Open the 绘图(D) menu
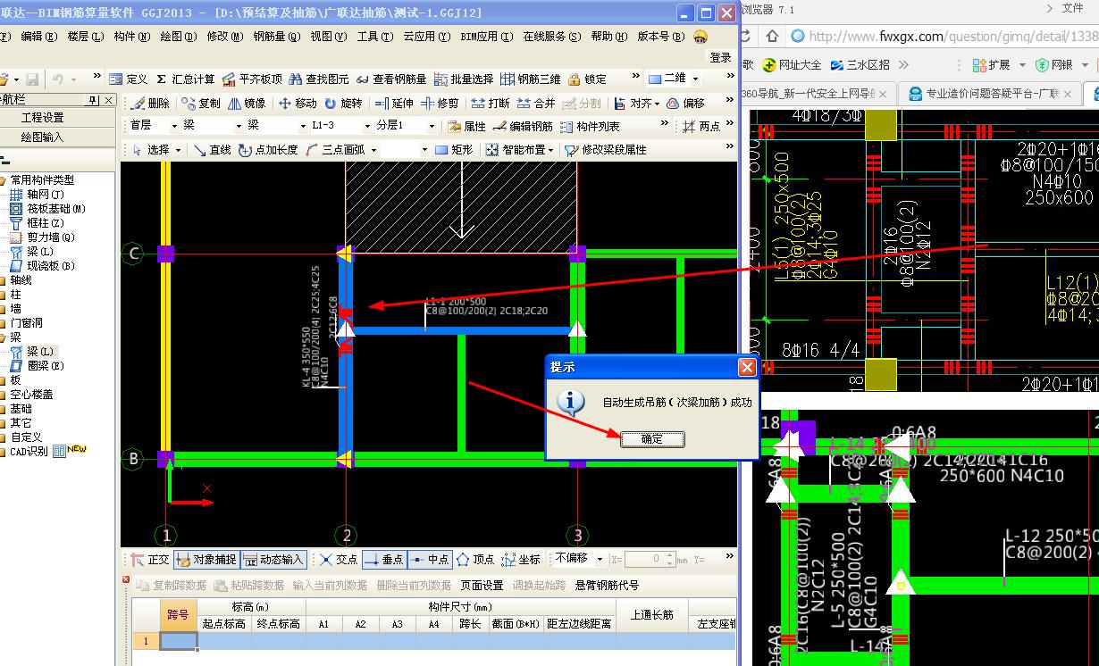The width and height of the screenshot is (1099, 666). pyautogui.click(x=179, y=37)
